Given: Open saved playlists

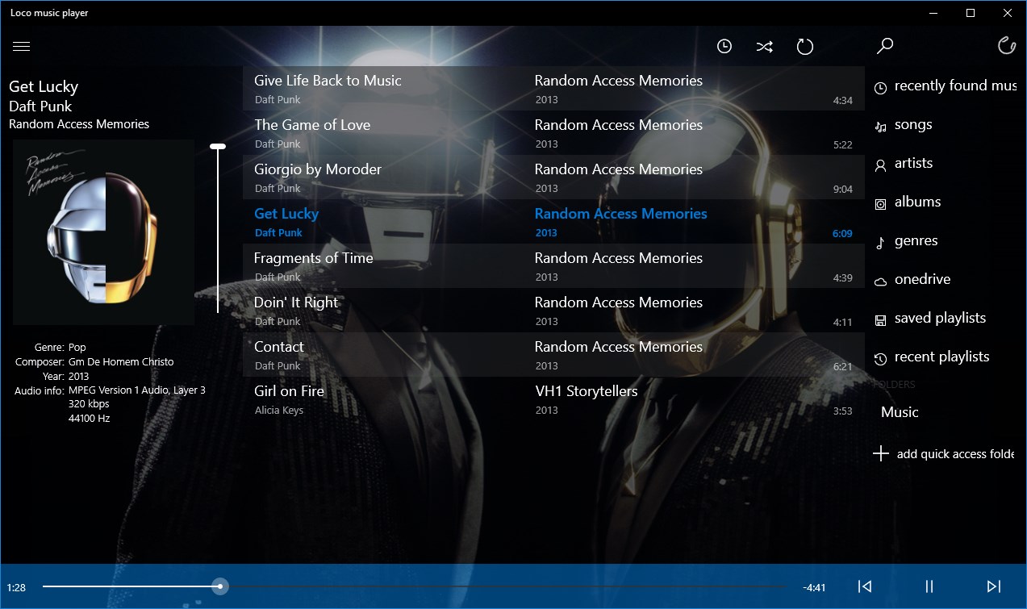Looking at the screenshot, I should click(x=940, y=318).
